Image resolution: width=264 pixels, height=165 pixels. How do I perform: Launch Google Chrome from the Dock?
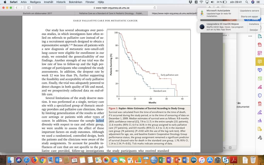point(43,160)
